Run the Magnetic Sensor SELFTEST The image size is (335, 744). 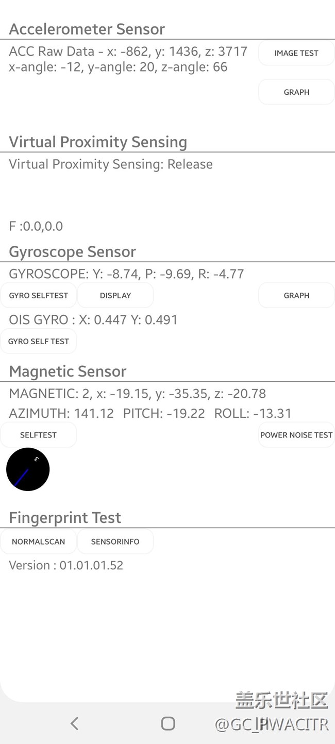(x=39, y=435)
